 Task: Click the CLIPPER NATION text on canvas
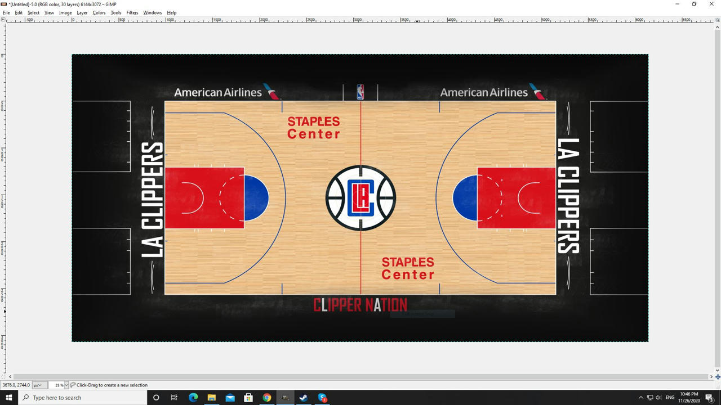(x=360, y=305)
